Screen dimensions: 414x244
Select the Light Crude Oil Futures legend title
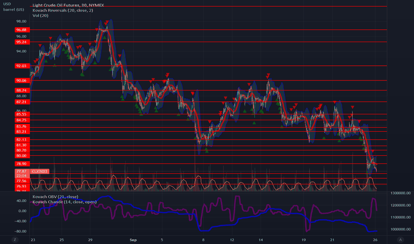click(68, 5)
